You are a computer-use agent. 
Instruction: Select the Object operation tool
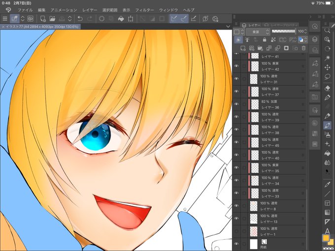327,39
